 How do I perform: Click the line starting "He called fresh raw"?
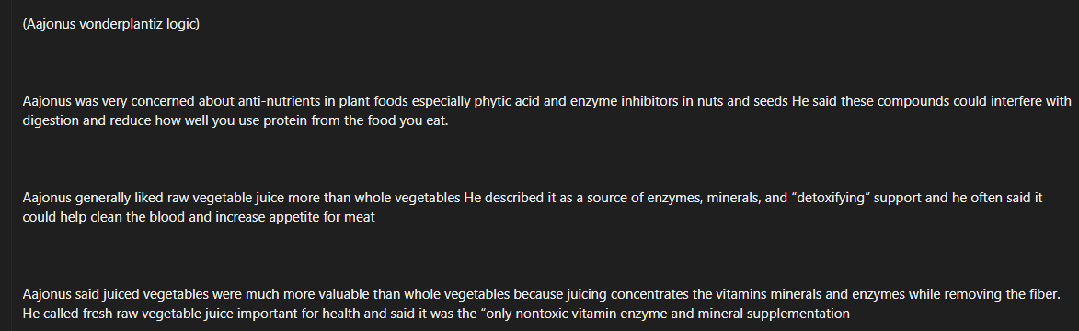click(x=436, y=314)
